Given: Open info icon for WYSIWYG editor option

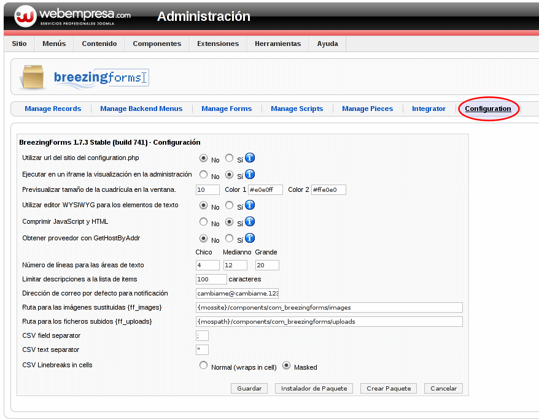Looking at the screenshot, I should tap(250, 205).
